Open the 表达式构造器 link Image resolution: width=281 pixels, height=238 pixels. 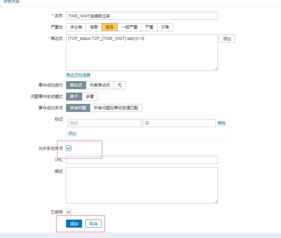(x=78, y=75)
